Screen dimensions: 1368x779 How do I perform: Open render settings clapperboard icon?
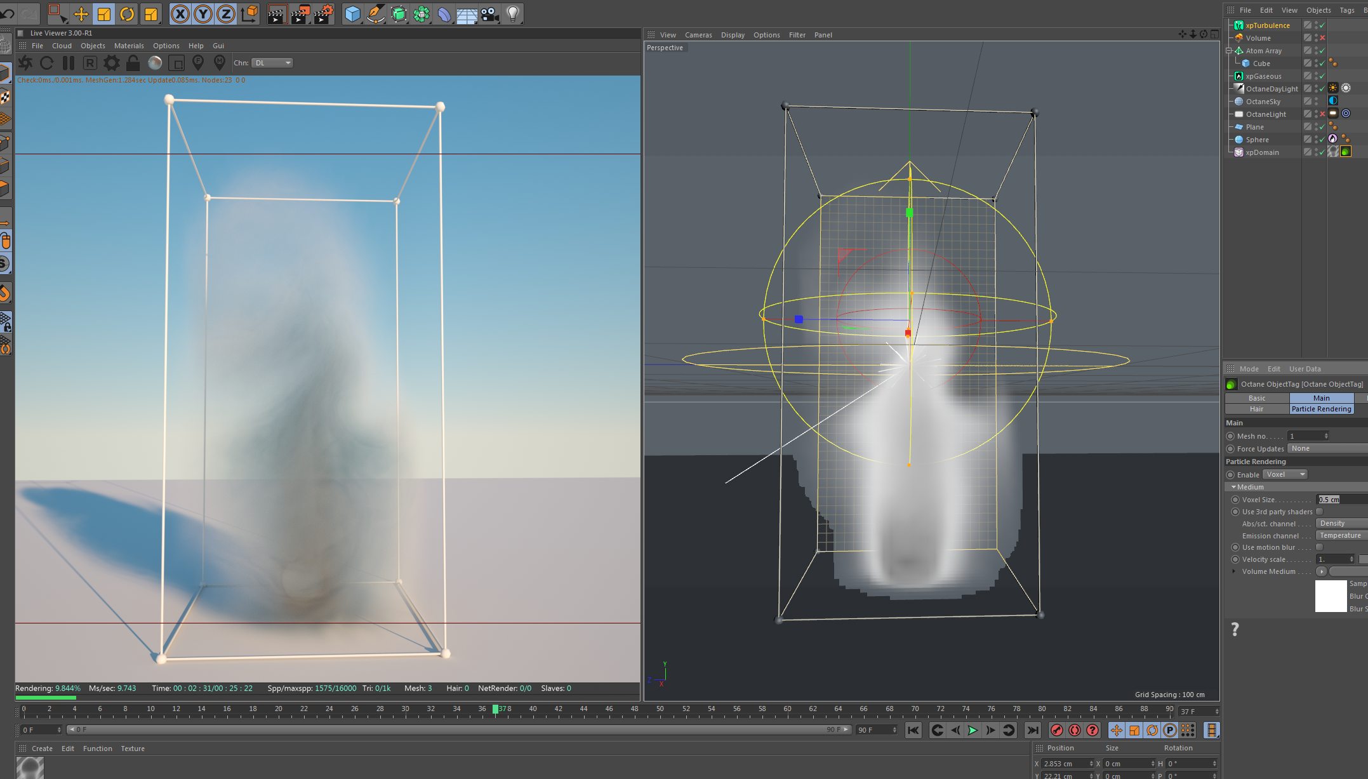pos(322,13)
